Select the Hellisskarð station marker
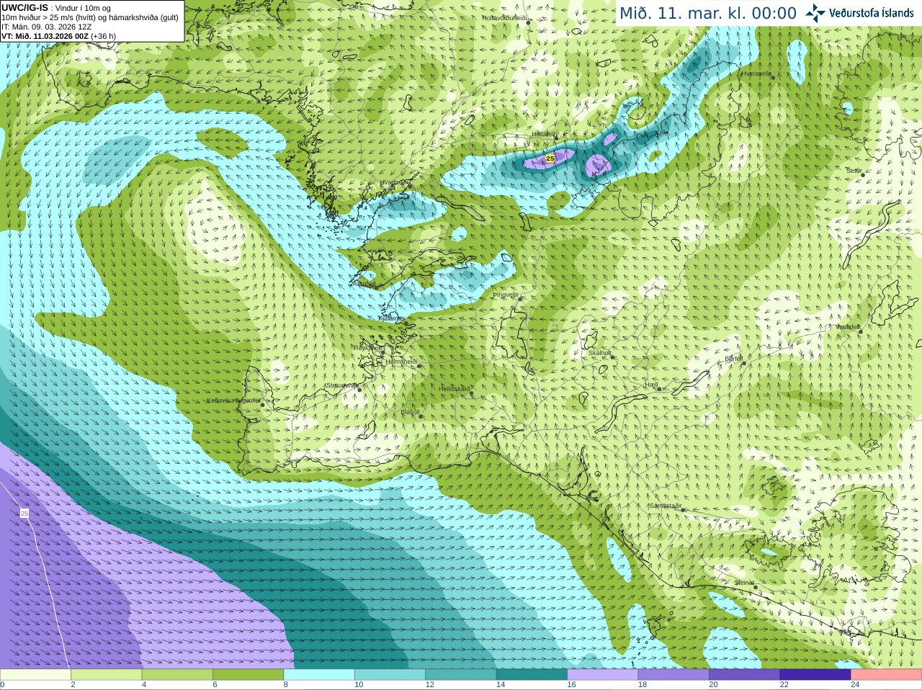Image resolution: width=922 pixels, height=690 pixels. point(472,393)
